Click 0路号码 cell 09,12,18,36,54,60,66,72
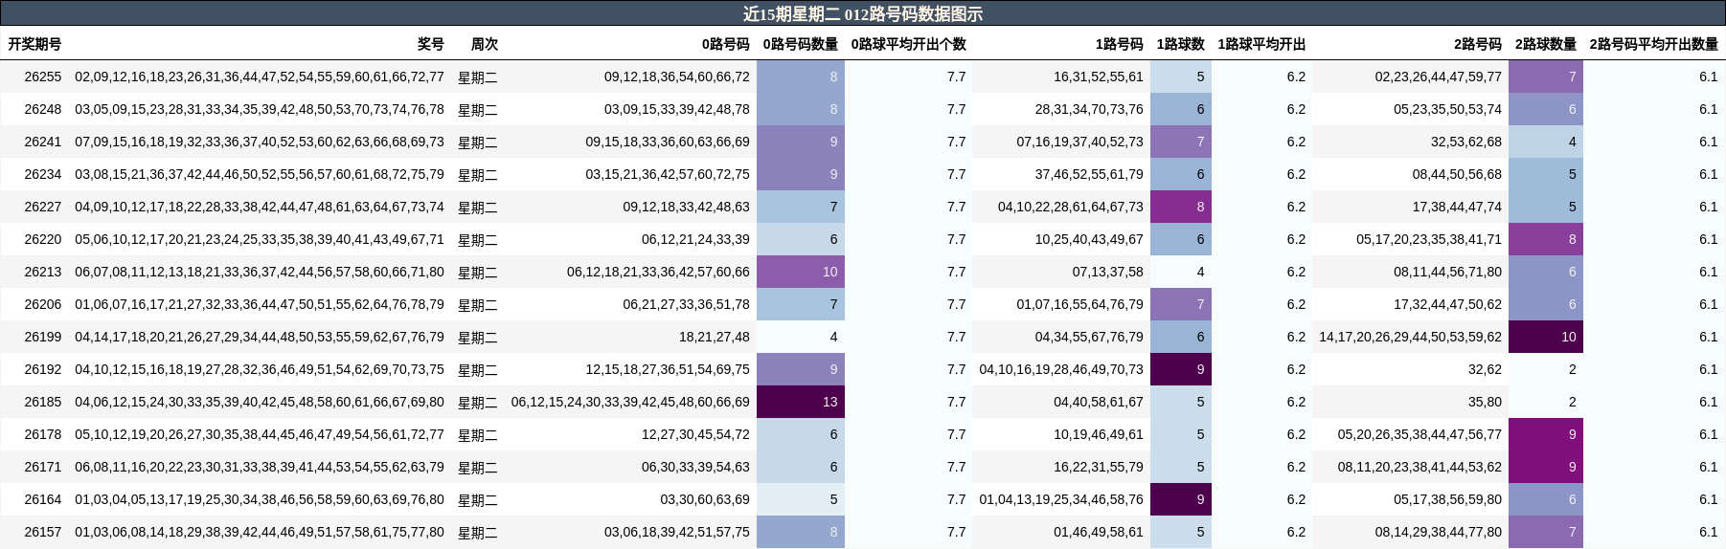The width and height of the screenshot is (1726, 549). pyautogui.click(x=677, y=77)
